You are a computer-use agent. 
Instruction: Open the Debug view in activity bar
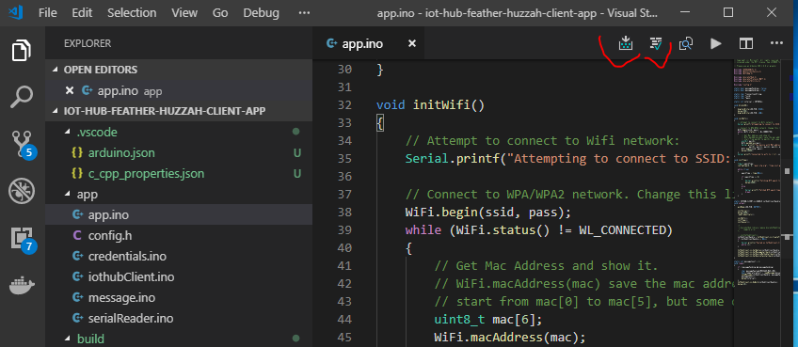pos(22,191)
